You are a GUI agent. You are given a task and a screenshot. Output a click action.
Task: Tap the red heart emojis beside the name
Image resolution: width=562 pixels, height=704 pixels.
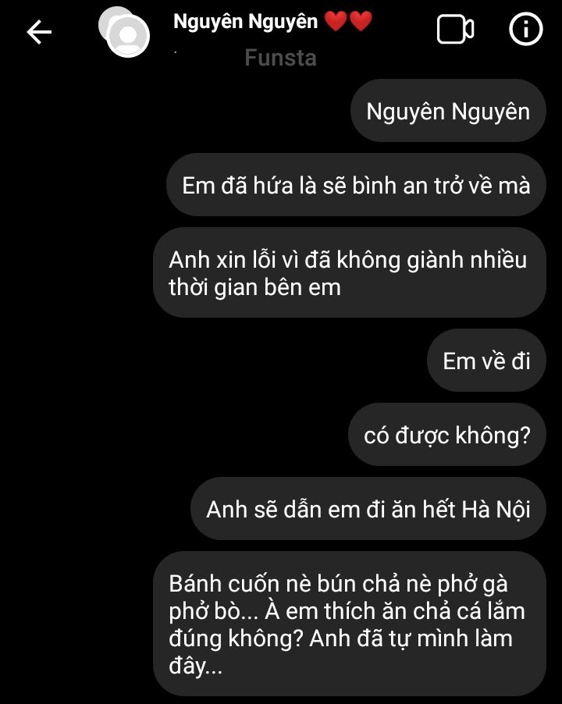coord(348,21)
